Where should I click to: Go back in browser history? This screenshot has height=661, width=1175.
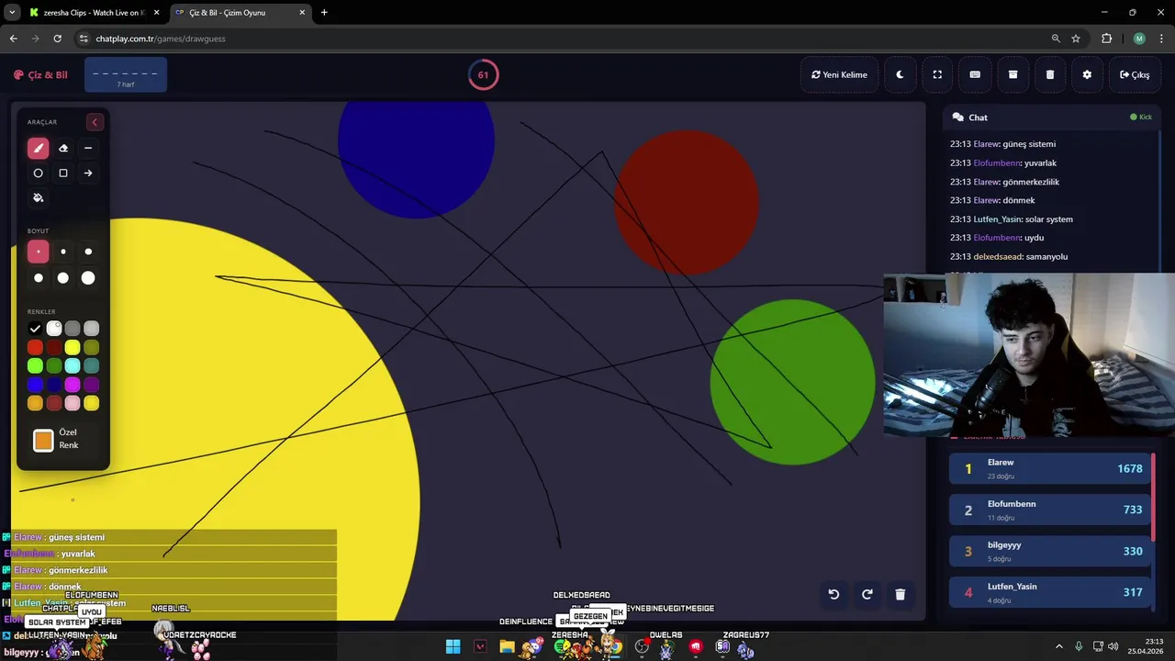(x=13, y=39)
